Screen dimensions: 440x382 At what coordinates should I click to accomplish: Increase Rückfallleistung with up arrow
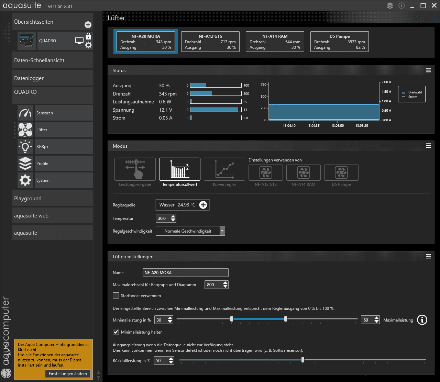point(171,359)
